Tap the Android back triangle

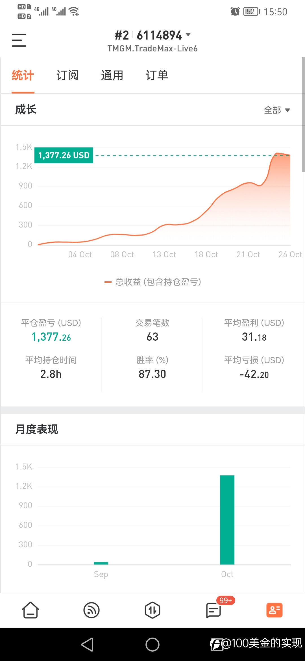pyautogui.click(x=88, y=645)
